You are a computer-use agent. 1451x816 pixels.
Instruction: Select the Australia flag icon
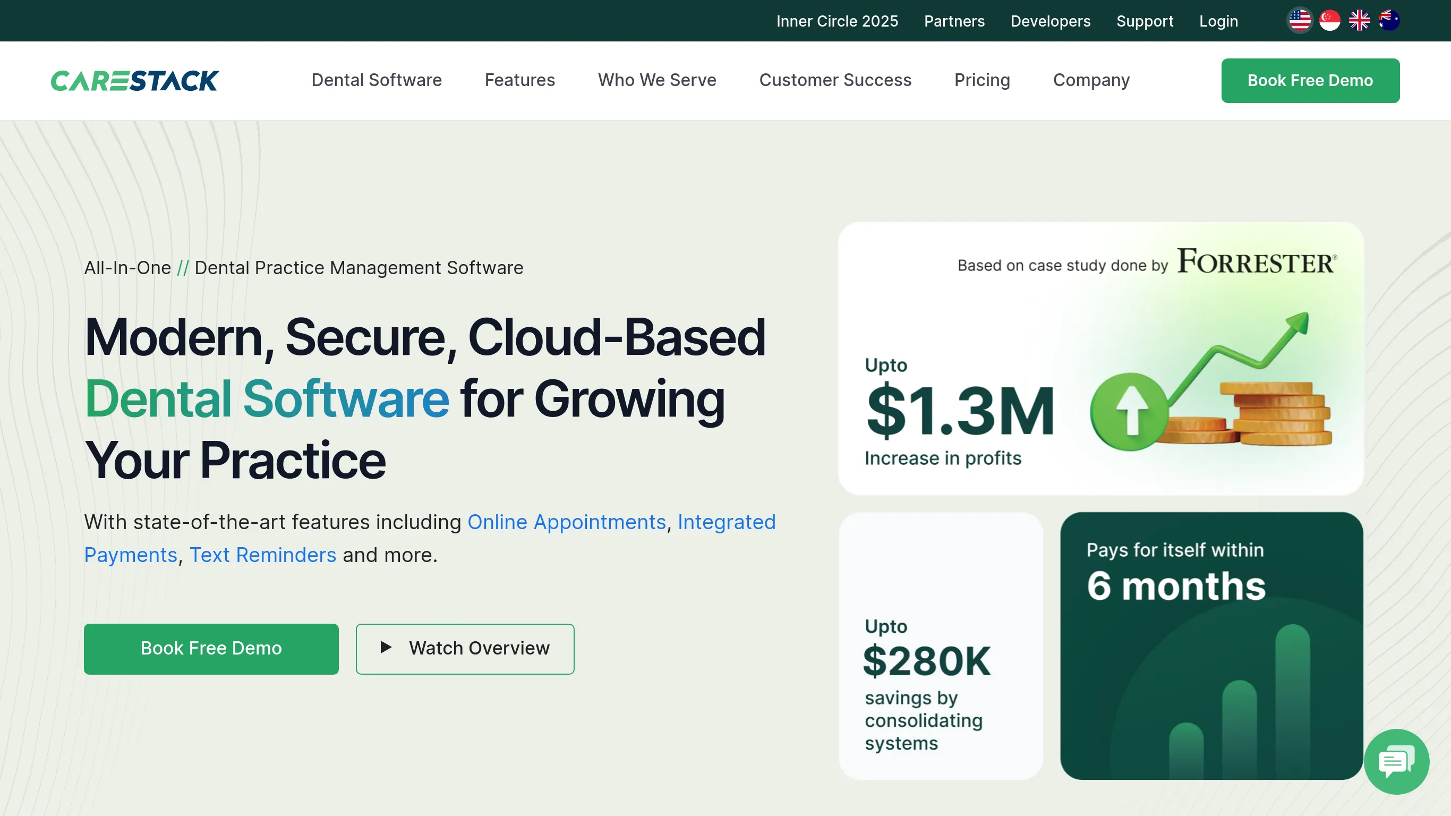pos(1389,21)
